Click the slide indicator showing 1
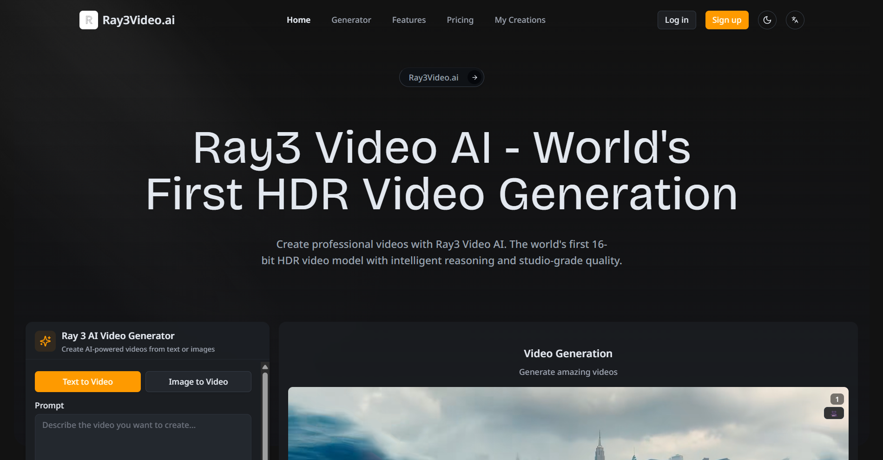 tap(837, 399)
